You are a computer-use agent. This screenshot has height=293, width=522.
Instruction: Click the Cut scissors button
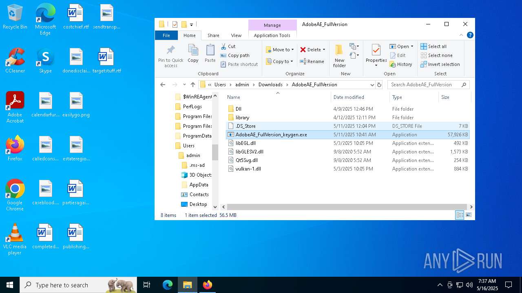pyautogui.click(x=228, y=46)
